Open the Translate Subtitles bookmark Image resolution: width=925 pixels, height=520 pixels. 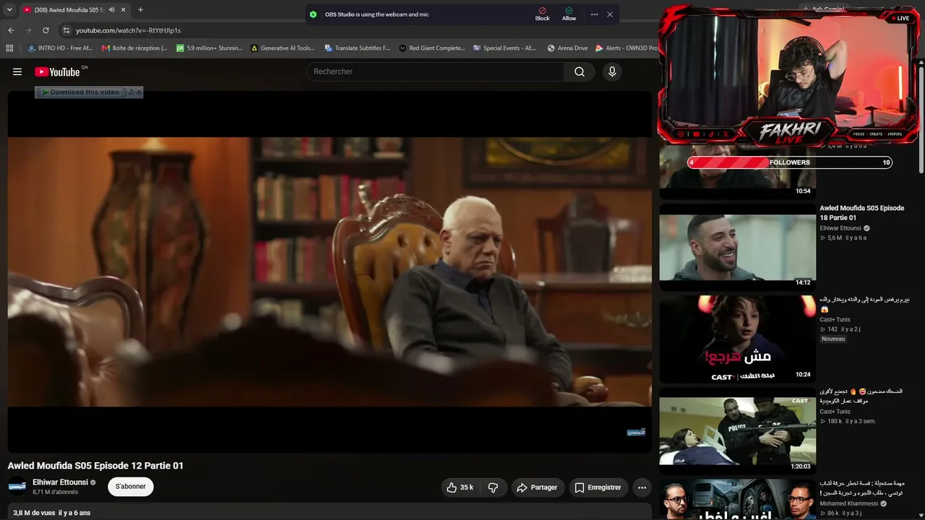[358, 48]
